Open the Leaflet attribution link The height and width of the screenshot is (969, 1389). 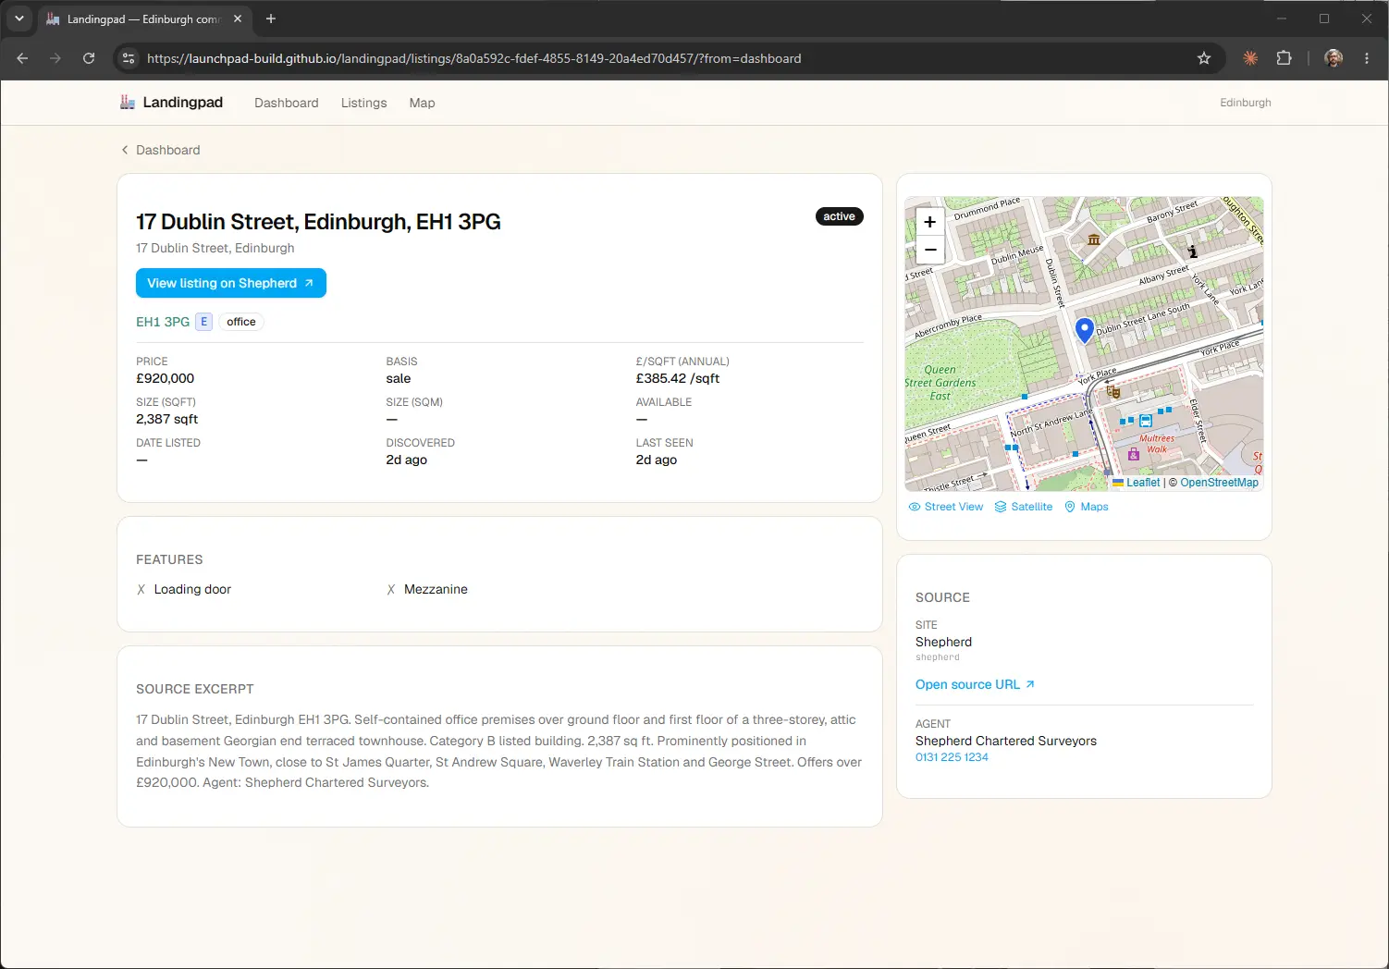pos(1137,483)
